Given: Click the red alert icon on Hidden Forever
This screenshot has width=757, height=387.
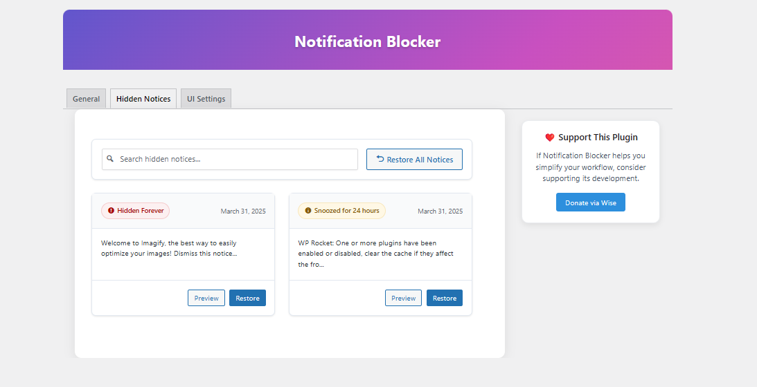Looking at the screenshot, I should click(111, 211).
